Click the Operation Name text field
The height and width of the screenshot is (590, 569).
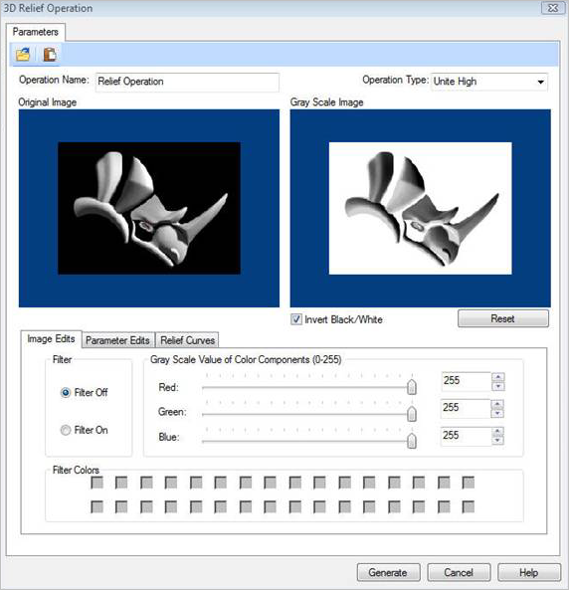[x=187, y=82]
